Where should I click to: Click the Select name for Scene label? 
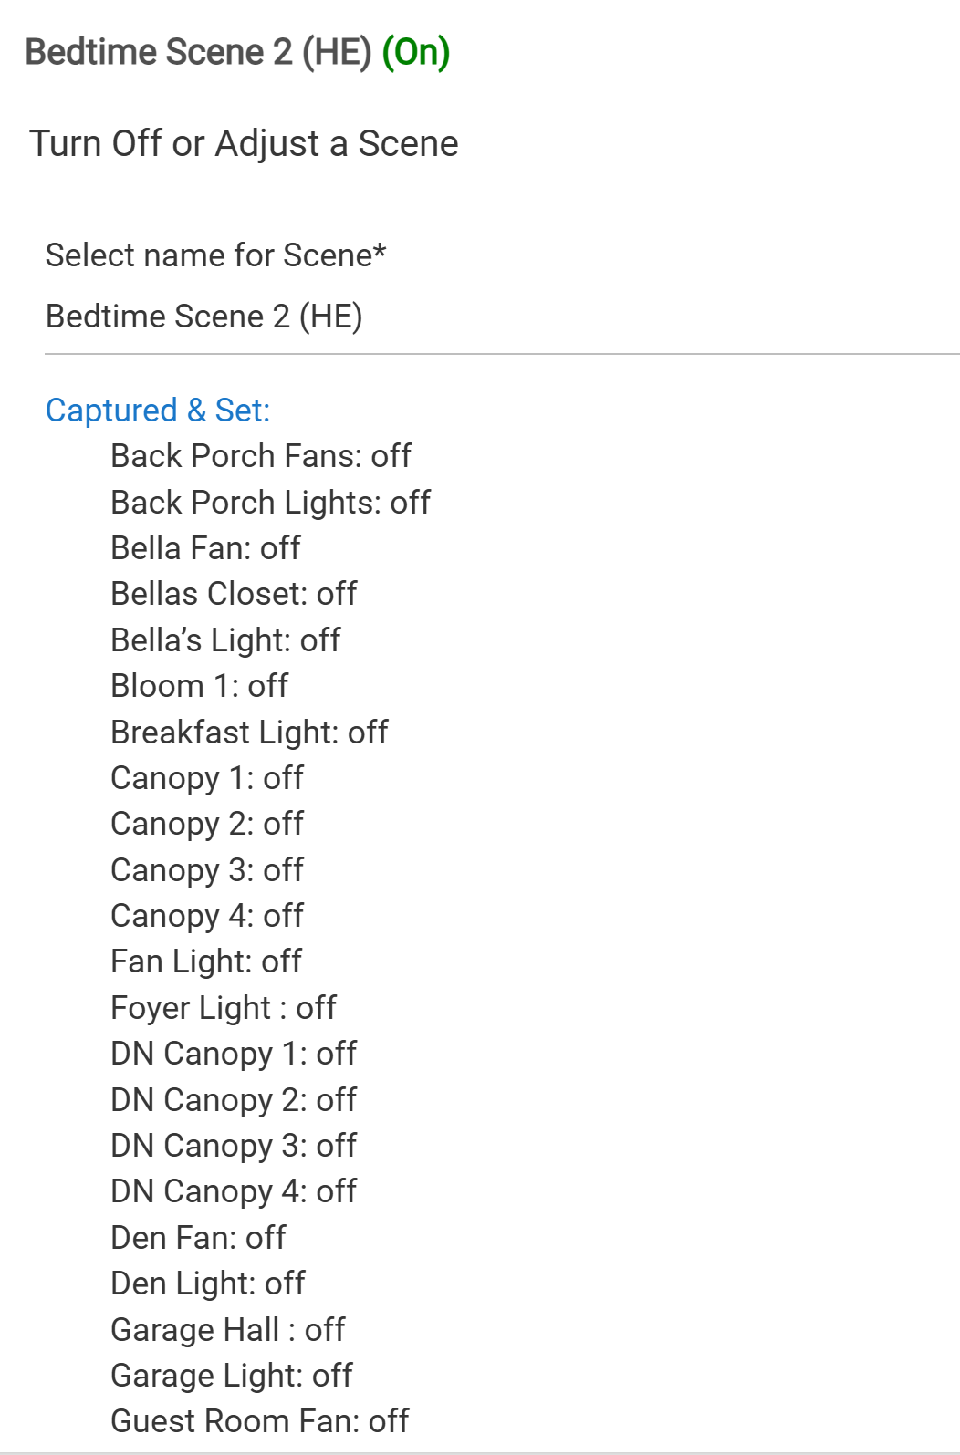[x=215, y=255]
